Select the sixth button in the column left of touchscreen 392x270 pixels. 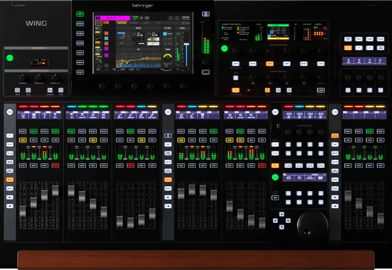click(80, 62)
